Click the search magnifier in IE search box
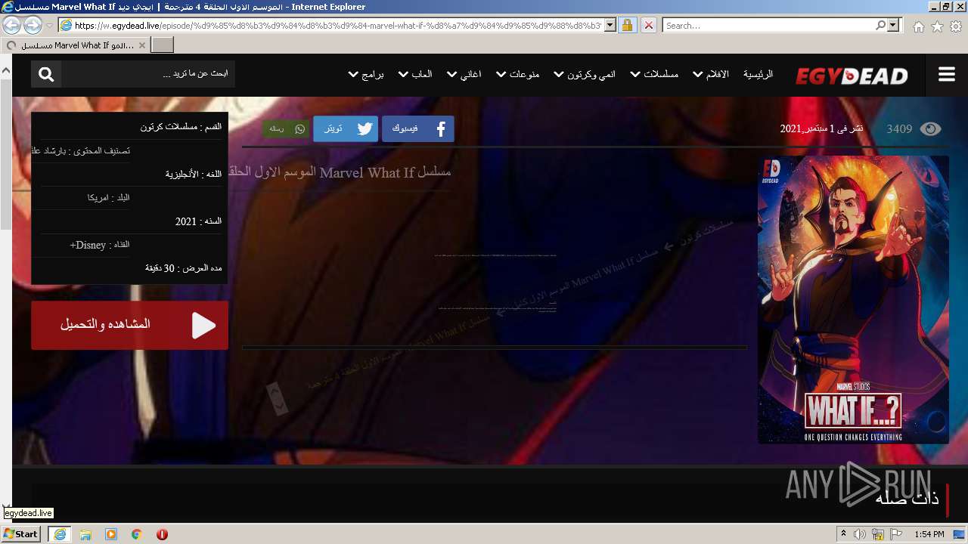 (880, 25)
